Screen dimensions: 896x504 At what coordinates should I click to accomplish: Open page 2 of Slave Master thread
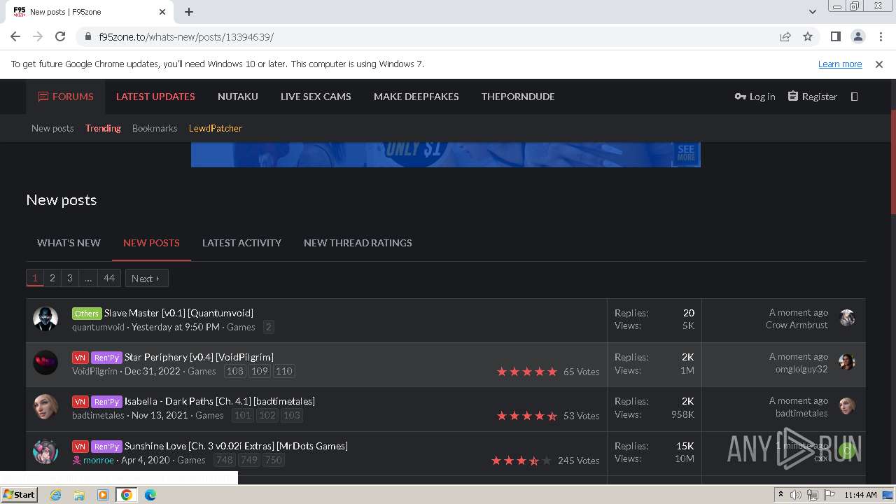click(268, 327)
